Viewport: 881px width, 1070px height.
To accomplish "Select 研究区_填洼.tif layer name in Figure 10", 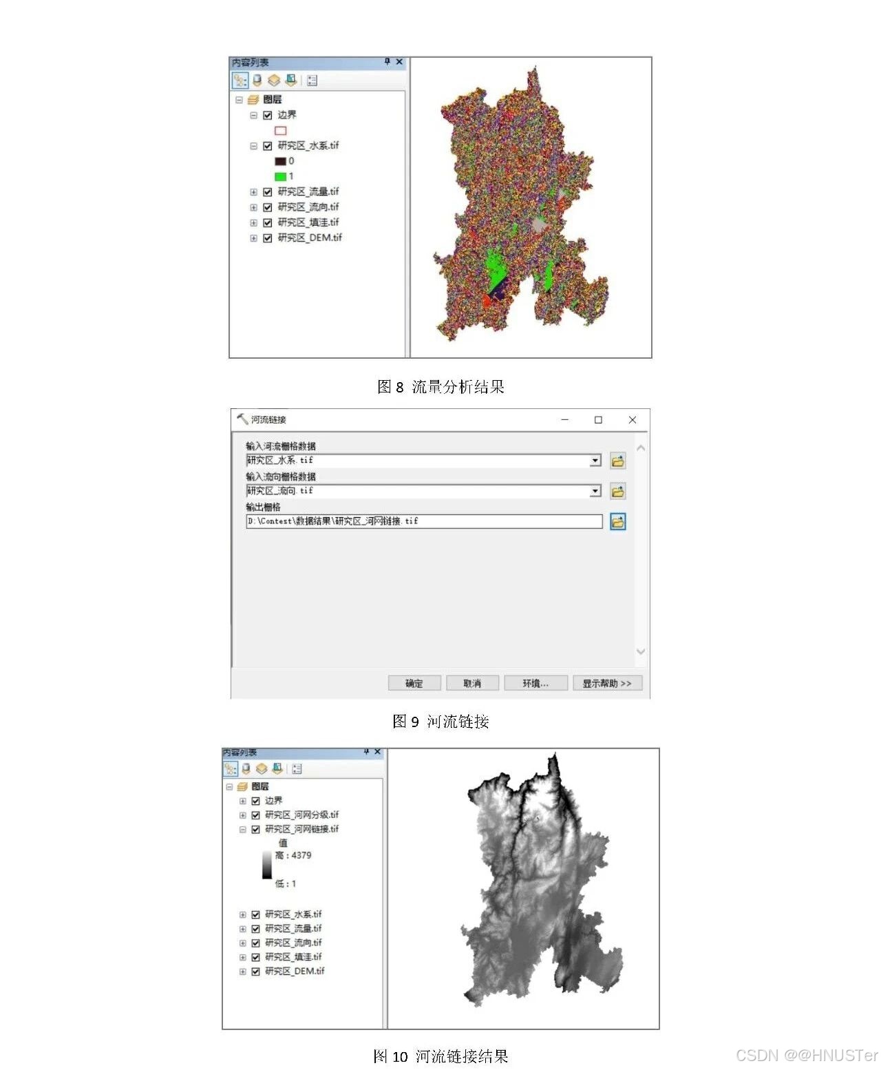I will click(x=293, y=957).
